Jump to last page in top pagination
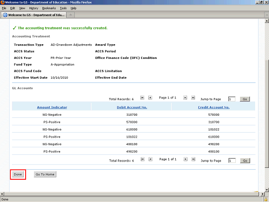269x202 pixels. click(193, 98)
